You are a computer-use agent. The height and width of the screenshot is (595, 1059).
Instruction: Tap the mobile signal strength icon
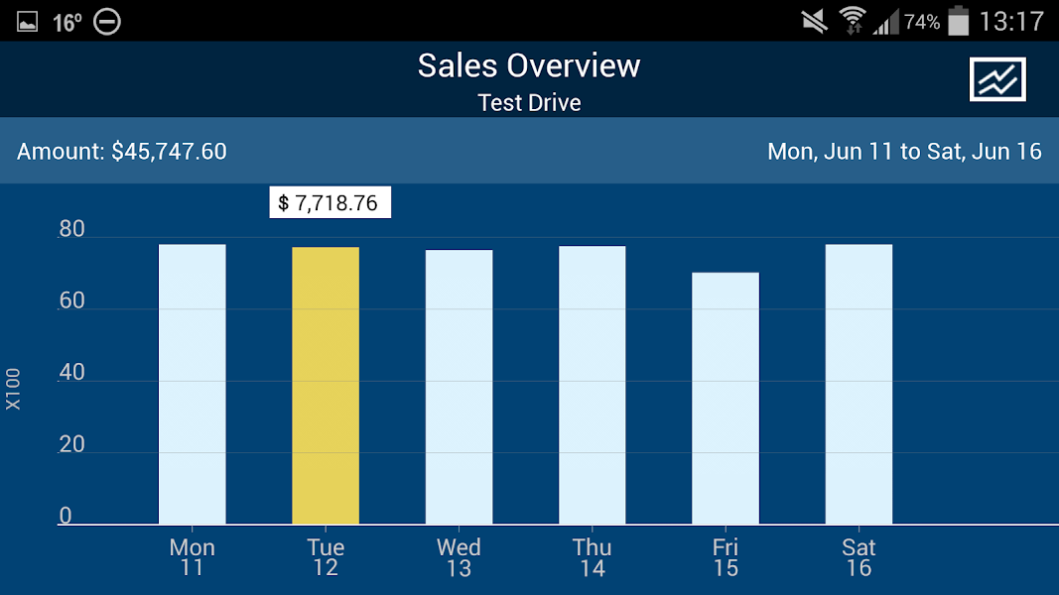[886, 22]
